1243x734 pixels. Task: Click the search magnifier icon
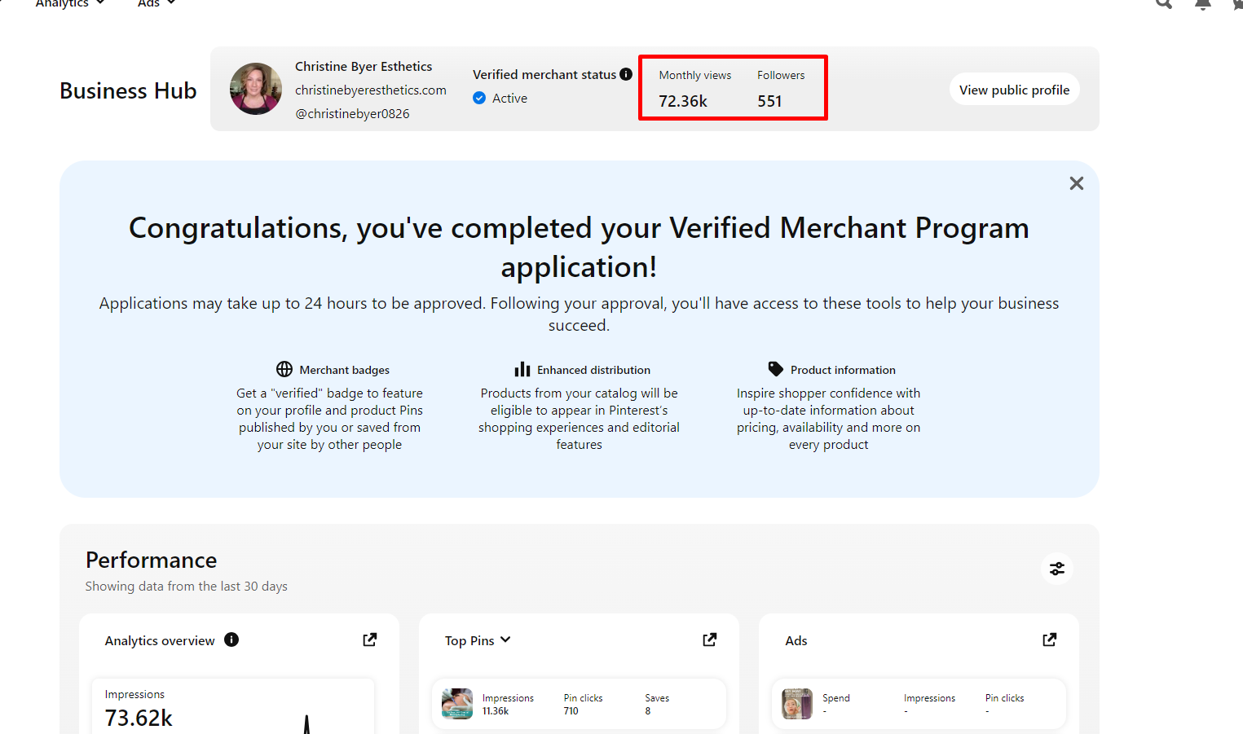tap(1164, 4)
